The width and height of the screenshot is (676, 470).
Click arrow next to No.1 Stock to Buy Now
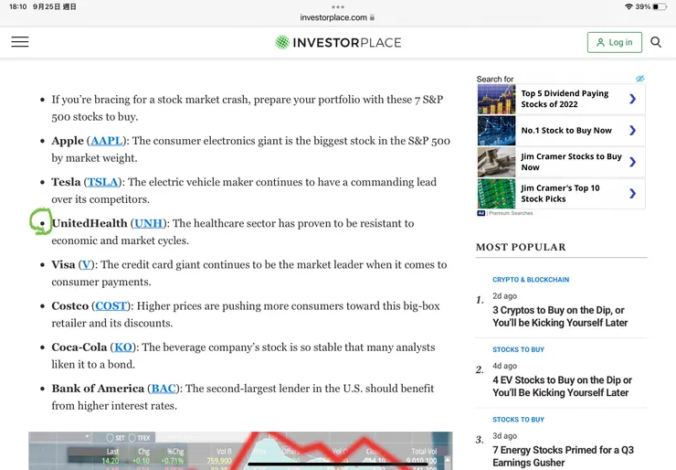632,131
